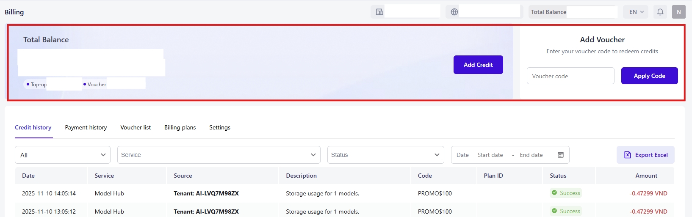
Task: Expand the All filter dropdown
Action: pos(63,155)
